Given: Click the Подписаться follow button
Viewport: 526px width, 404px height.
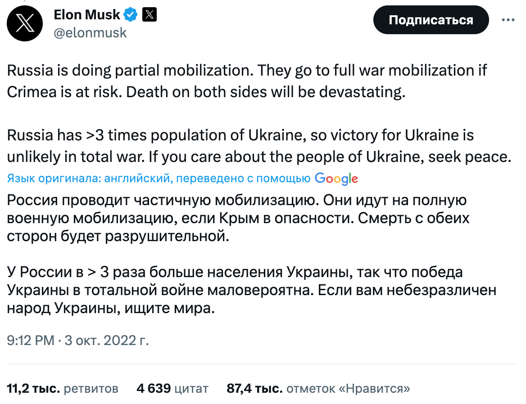Looking at the screenshot, I should click(x=431, y=20).
